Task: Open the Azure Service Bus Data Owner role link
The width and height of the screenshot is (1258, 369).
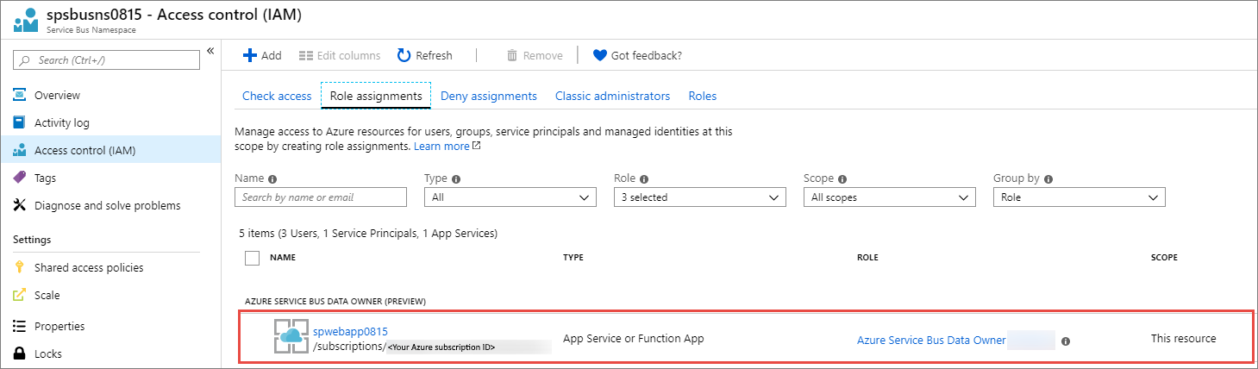Action: tap(931, 340)
